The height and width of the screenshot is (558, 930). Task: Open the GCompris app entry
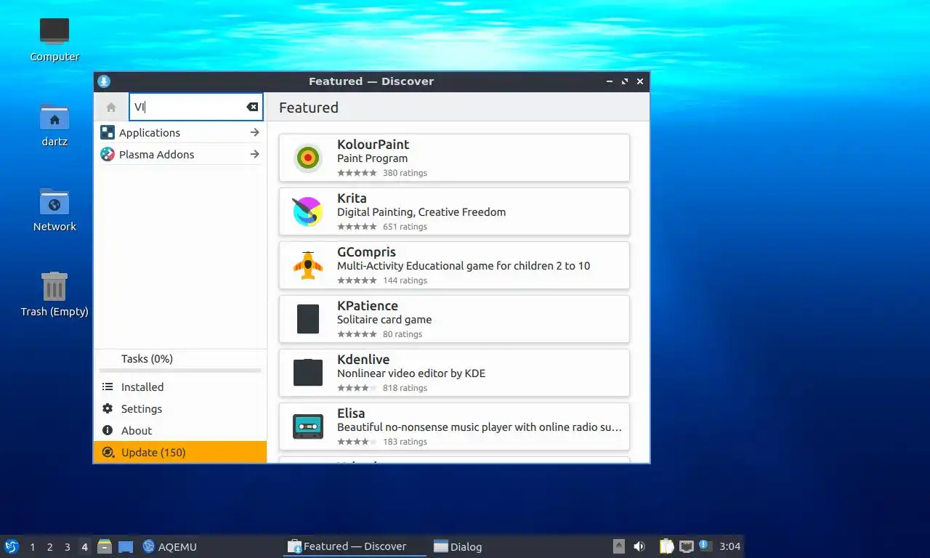pos(454,265)
